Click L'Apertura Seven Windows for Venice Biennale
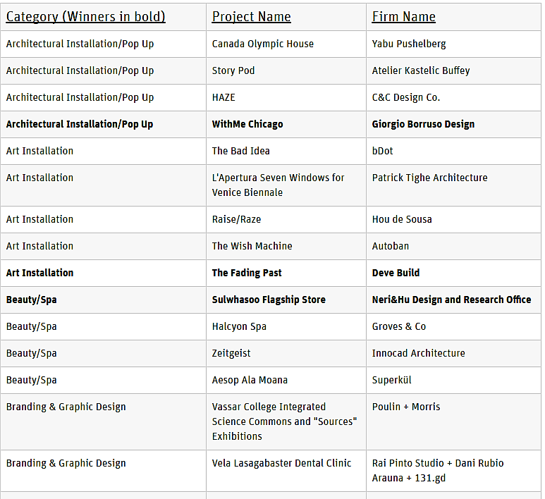Viewport: 545px width, 499px height. click(278, 185)
